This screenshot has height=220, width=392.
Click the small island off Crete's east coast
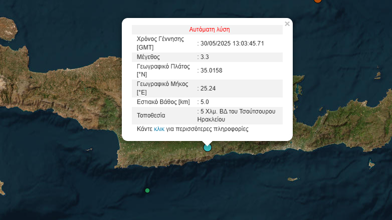pos(372,164)
